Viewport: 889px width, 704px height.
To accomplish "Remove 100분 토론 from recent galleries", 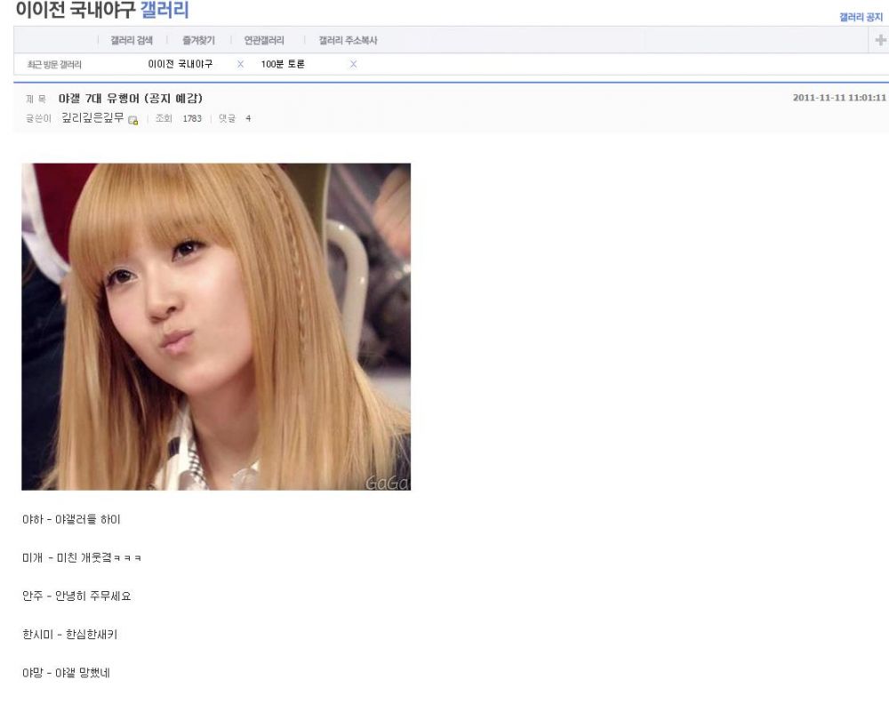I will pos(353,64).
